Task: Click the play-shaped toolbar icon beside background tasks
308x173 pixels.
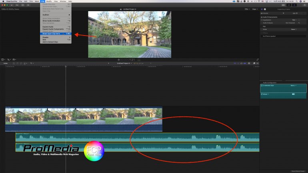Action: [28, 5]
